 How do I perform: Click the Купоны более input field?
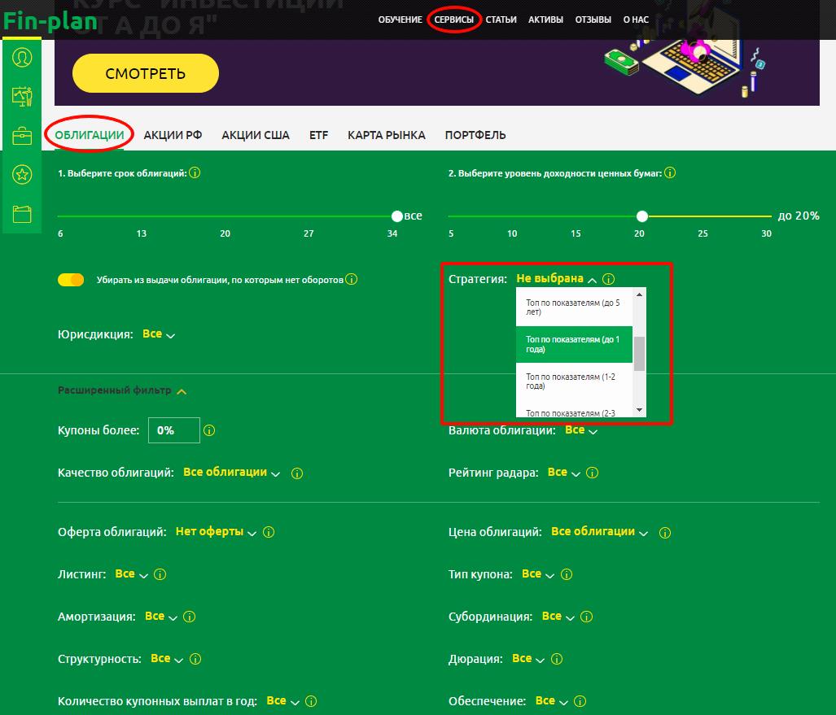click(x=173, y=430)
